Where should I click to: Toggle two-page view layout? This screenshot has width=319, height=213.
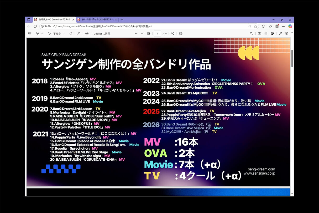180,33
